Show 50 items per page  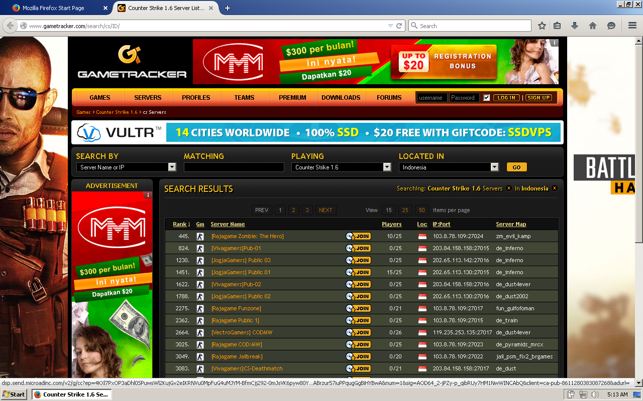pyautogui.click(x=421, y=210)
